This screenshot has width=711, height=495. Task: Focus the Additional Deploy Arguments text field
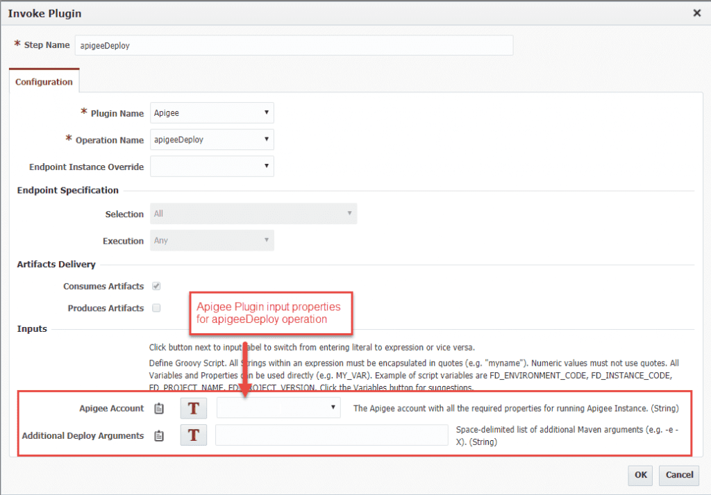[331, 435]
